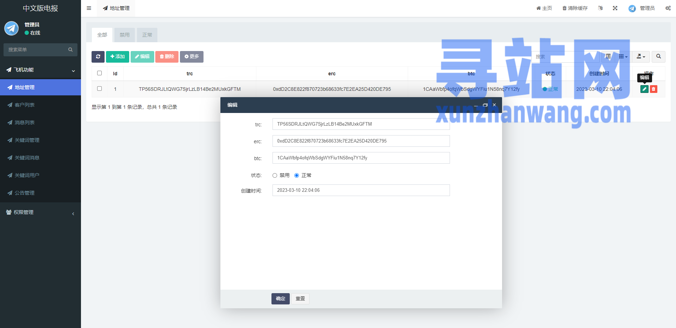Click the table search magnifier button
Screen dimensions: 676x328
tap(658, 57)
